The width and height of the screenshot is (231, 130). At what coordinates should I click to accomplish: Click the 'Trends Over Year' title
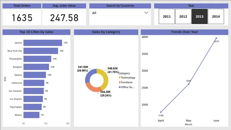184,32
